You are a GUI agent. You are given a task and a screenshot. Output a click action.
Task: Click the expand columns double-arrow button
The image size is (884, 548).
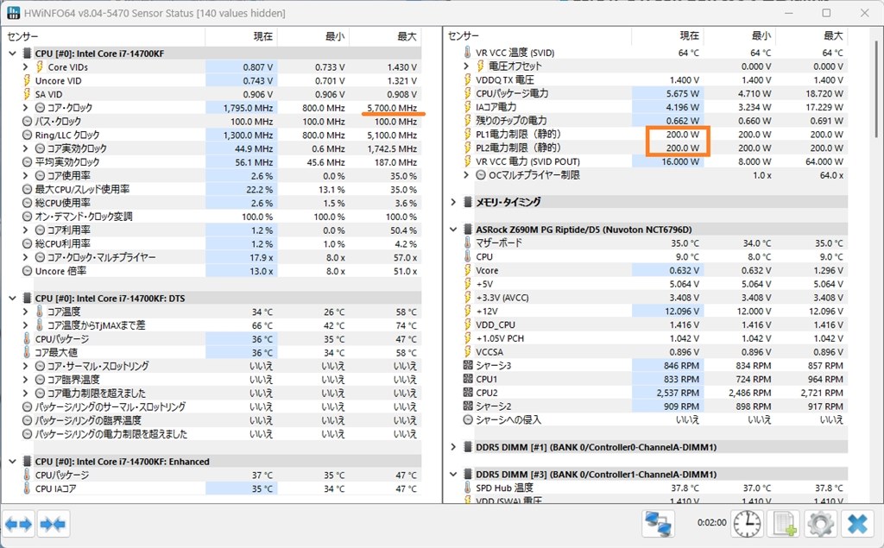click(x=19, y=525)
